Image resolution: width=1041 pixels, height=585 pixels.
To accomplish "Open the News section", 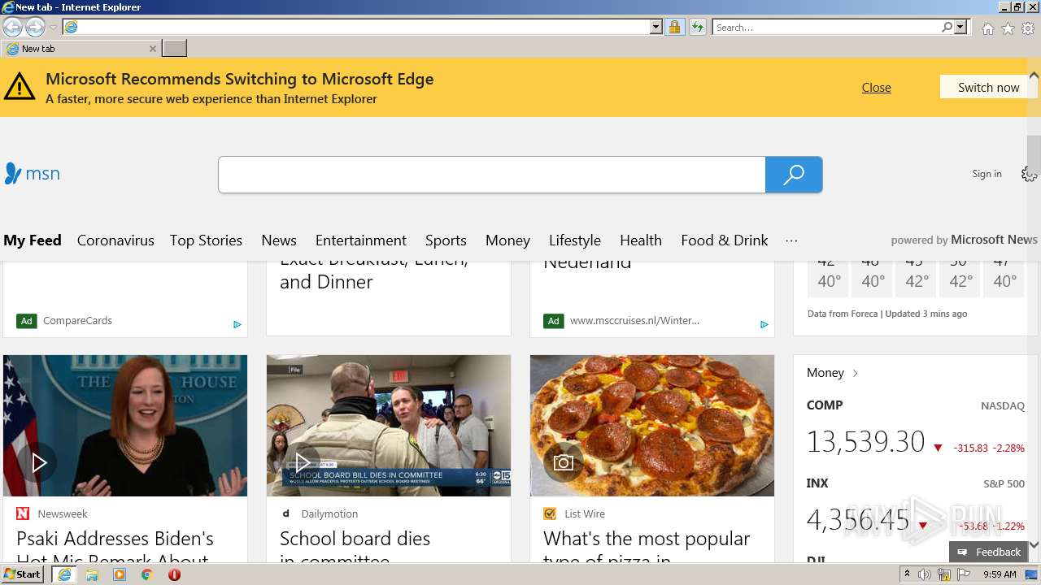I will coord(279,240).
